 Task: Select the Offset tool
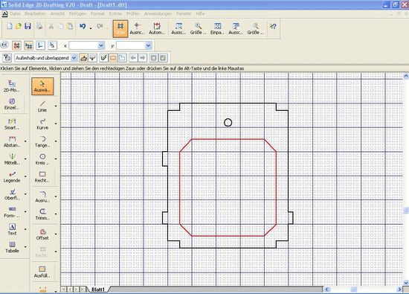tap(42, 234)
